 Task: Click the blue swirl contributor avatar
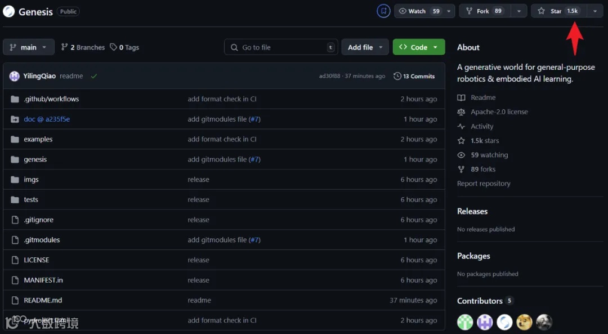[504, 322]
